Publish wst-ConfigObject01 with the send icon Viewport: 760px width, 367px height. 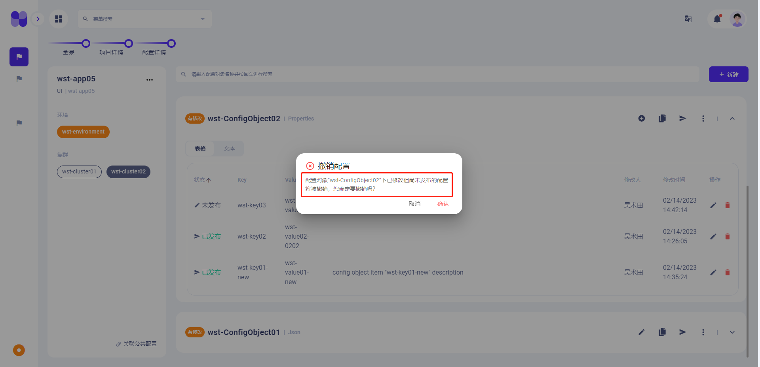[683, 332]
